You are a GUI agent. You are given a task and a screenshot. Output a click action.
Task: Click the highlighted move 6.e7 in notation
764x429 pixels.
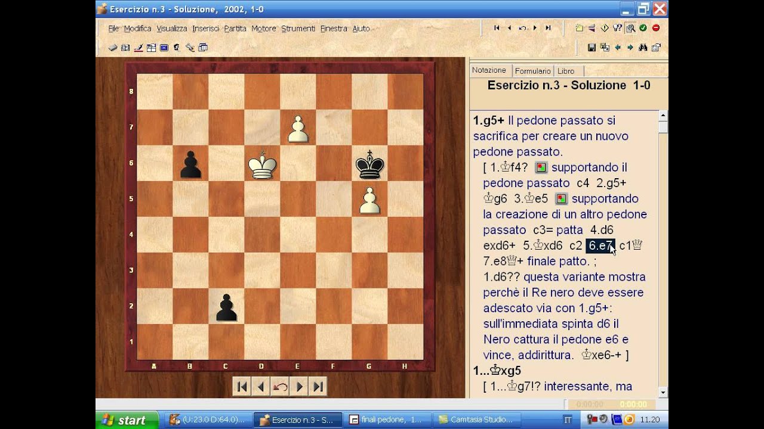coord(600,245)
